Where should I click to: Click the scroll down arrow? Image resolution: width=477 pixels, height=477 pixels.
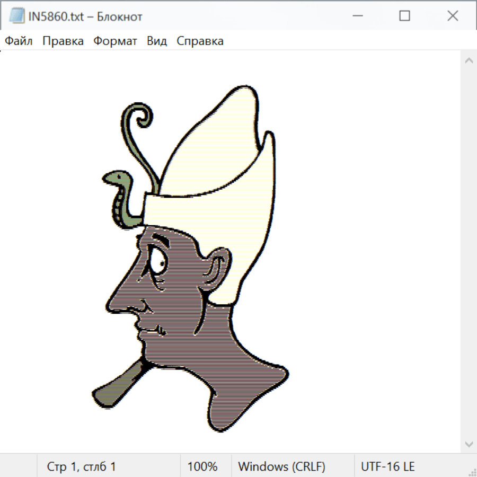click(x=469, y=444)
